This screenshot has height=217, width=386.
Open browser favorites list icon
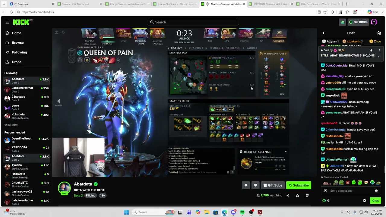tap(347, 12)
